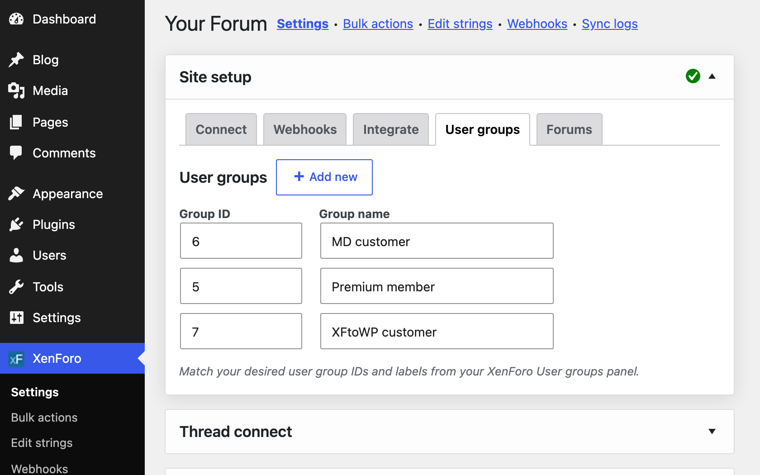The width and height of the screenshot is (760, 475).
Task: Open the Webhooks header link
Action: click(537, 24)
